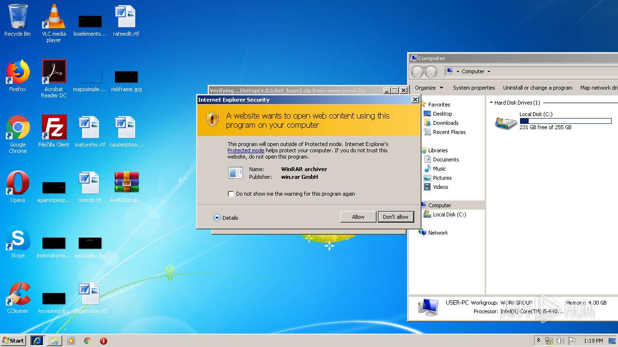Select the againstpeop file icon
This screenshot has width=618, height=347.
[x=54, y=191]
